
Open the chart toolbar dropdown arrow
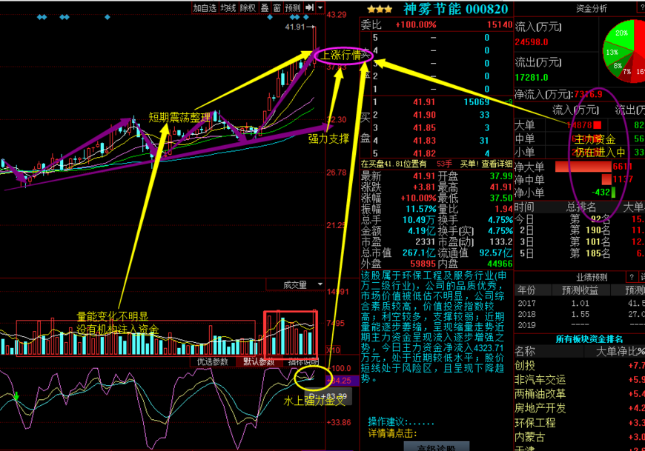pyautogui.click(x=320, y=7)
